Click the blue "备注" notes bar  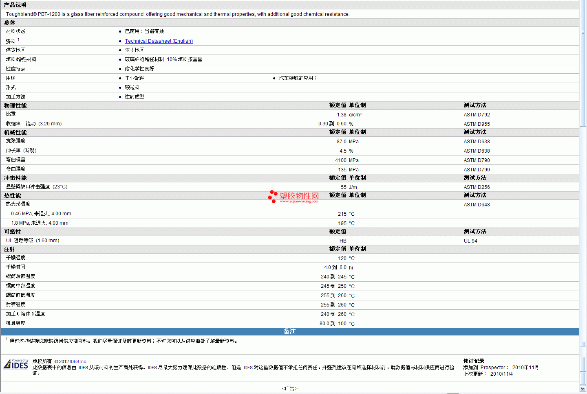290,332
